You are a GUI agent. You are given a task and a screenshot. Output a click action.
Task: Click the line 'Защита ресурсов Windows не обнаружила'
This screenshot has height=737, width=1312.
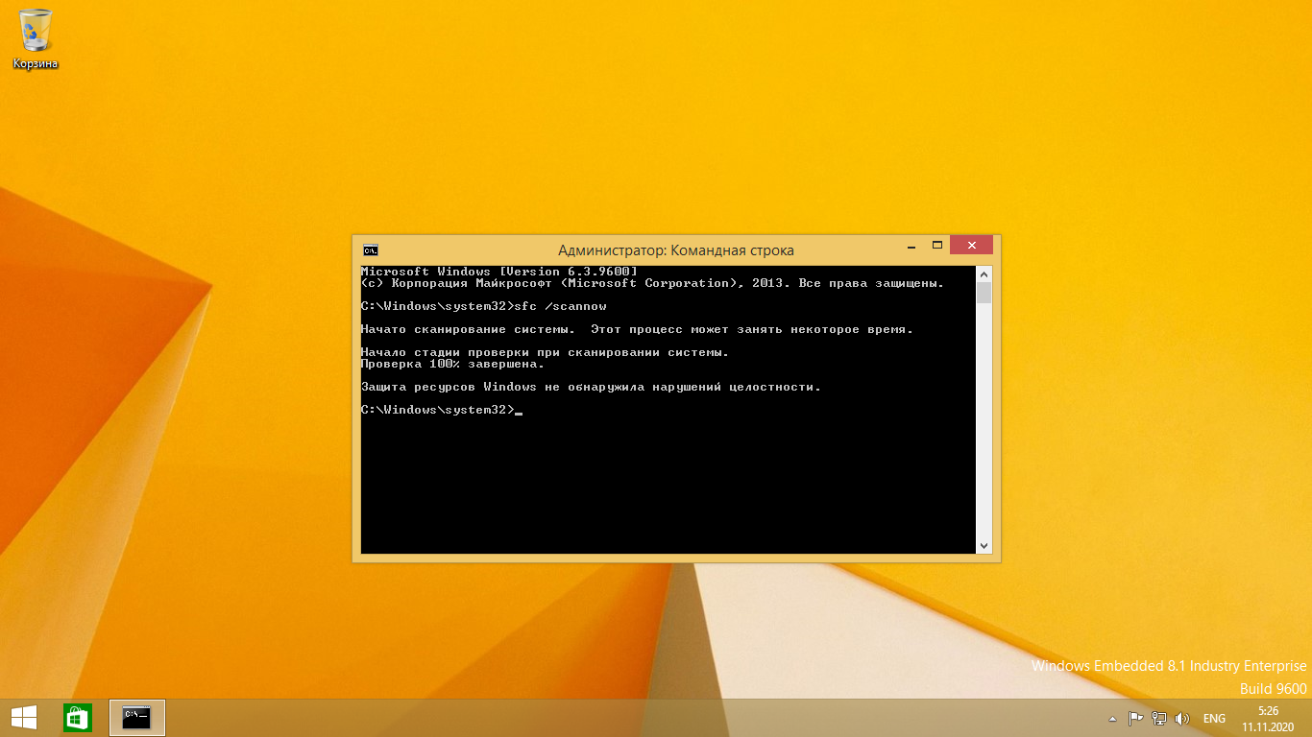coord(592,387)
